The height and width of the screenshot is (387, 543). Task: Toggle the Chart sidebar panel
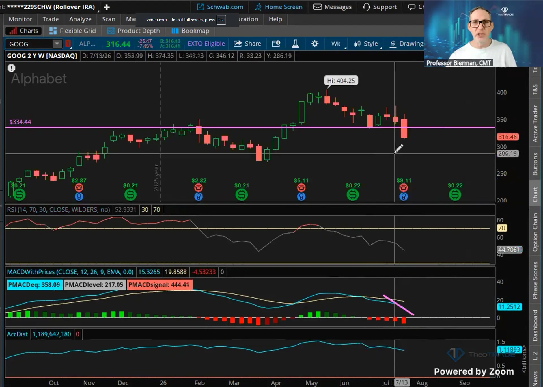[x=535, y=194]
